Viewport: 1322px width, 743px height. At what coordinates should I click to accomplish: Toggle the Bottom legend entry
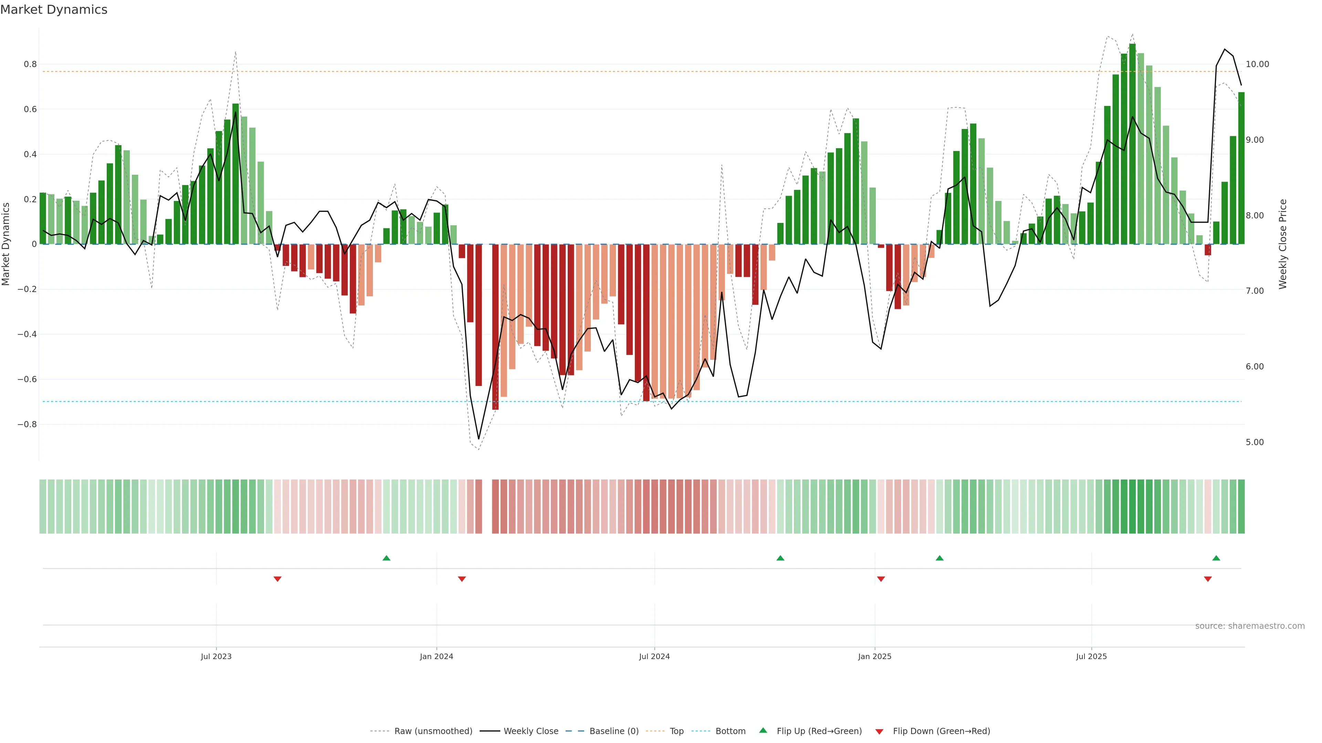pyautogui.click(x=730, y=731)
